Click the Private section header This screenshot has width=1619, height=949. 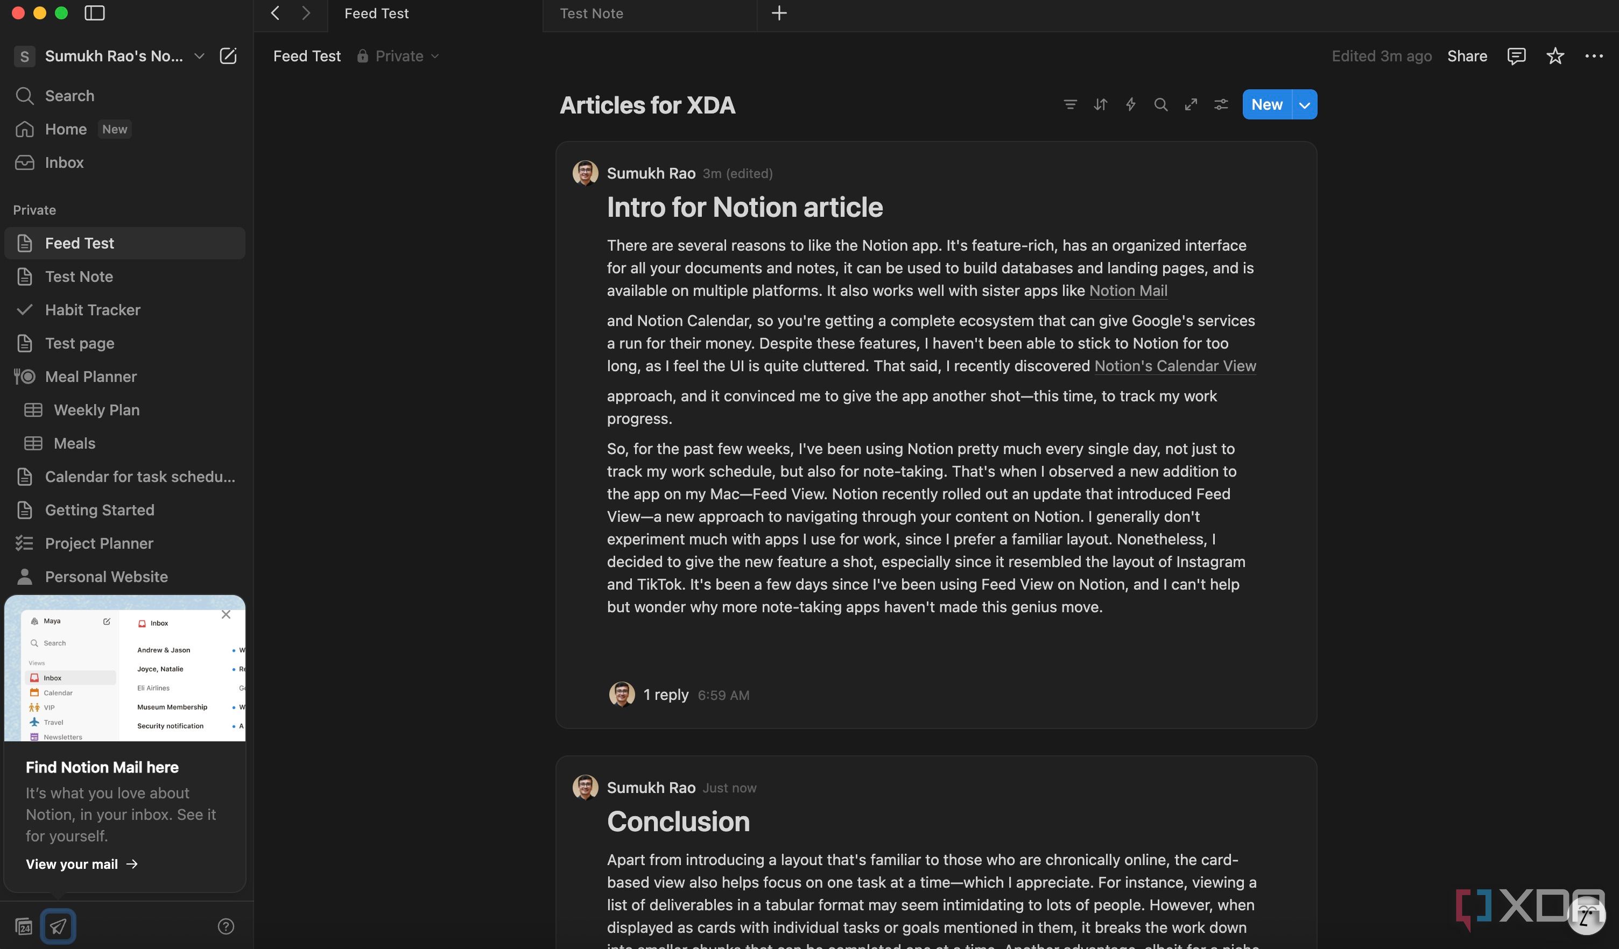pyautogui.click(x=34, y=210)
